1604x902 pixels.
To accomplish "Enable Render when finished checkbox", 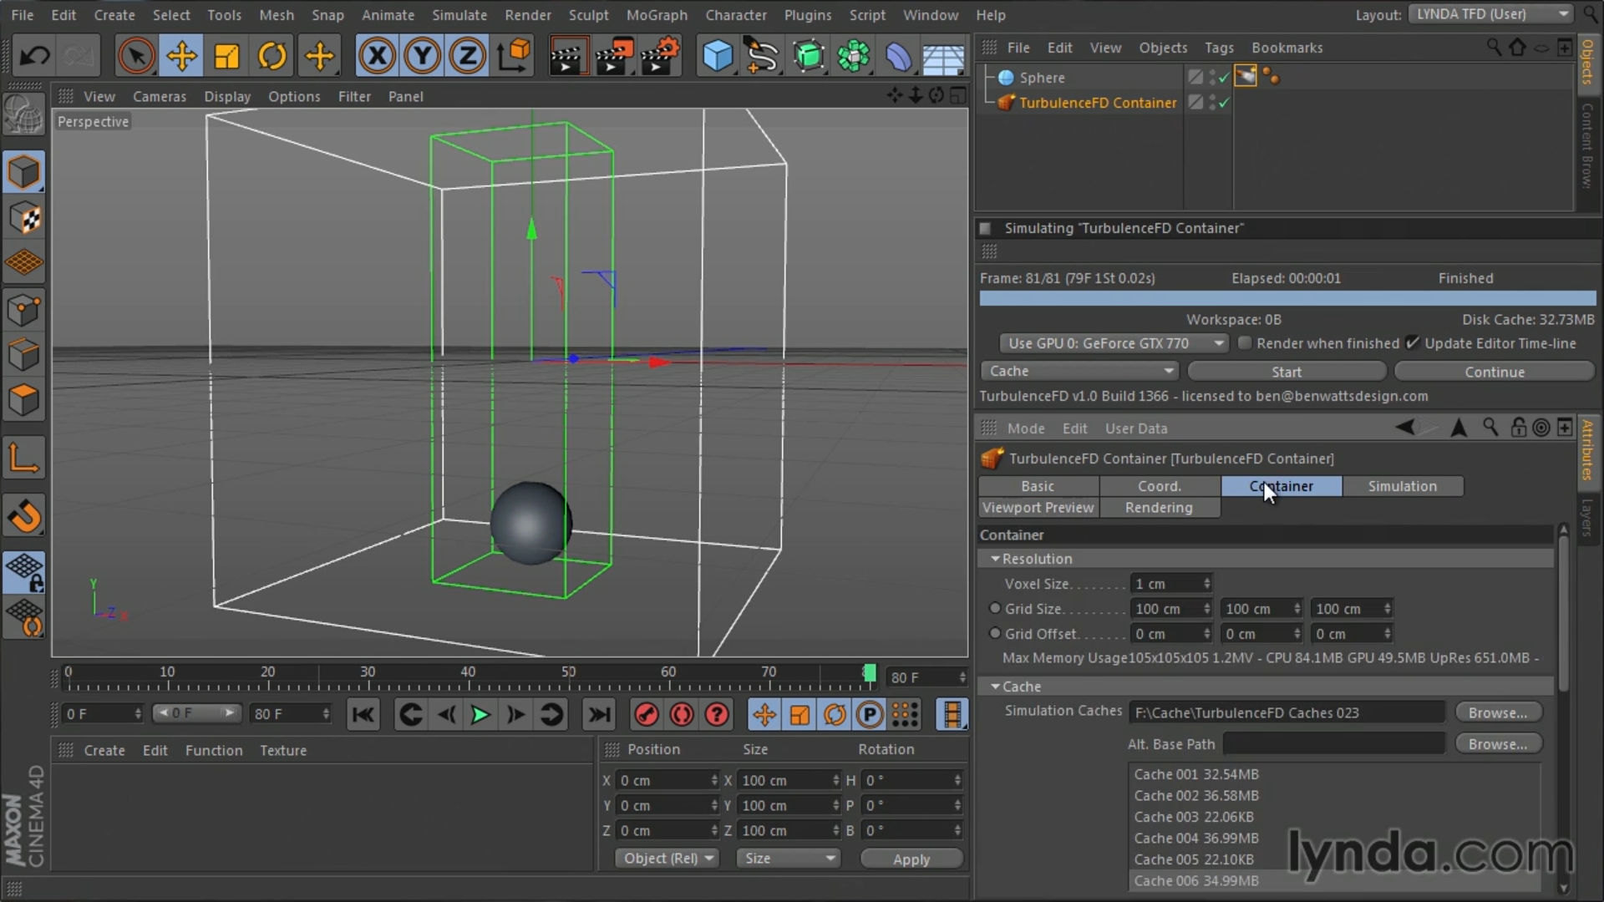I will pyautogui.click(x=1245, y=343).
